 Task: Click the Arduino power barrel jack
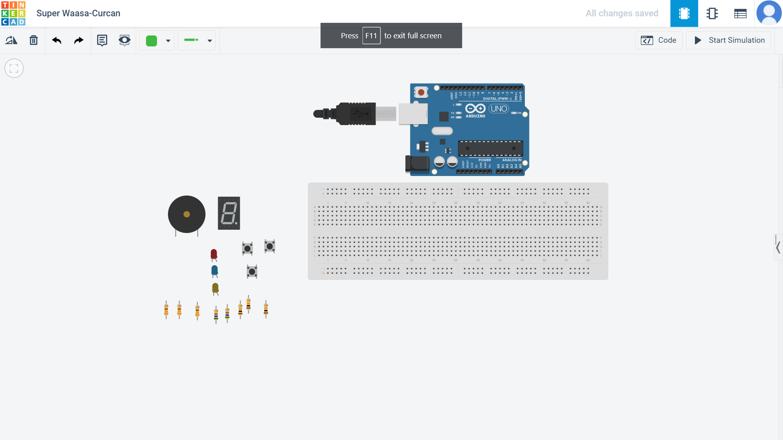point(417,164)
